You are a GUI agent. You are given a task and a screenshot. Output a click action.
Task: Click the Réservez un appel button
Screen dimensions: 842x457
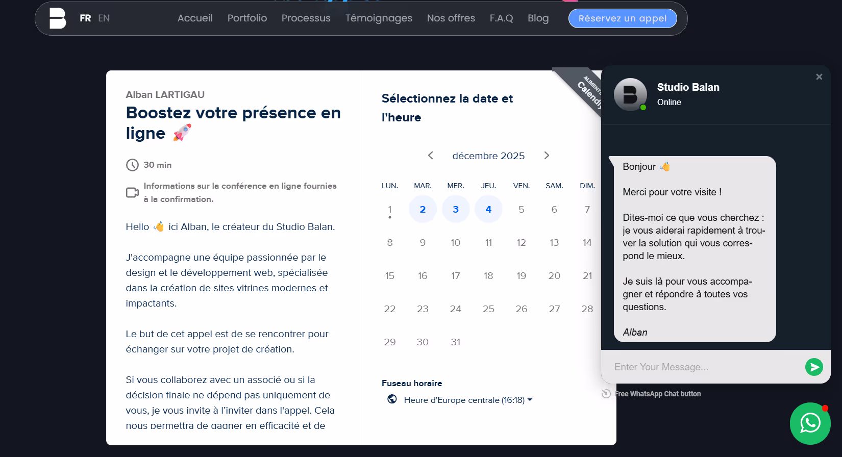click(623, 18)
